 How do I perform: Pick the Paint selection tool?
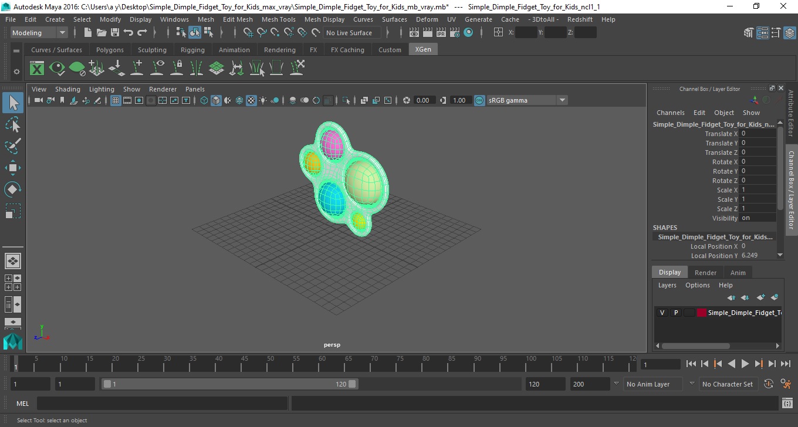click(x=13, y=146)
